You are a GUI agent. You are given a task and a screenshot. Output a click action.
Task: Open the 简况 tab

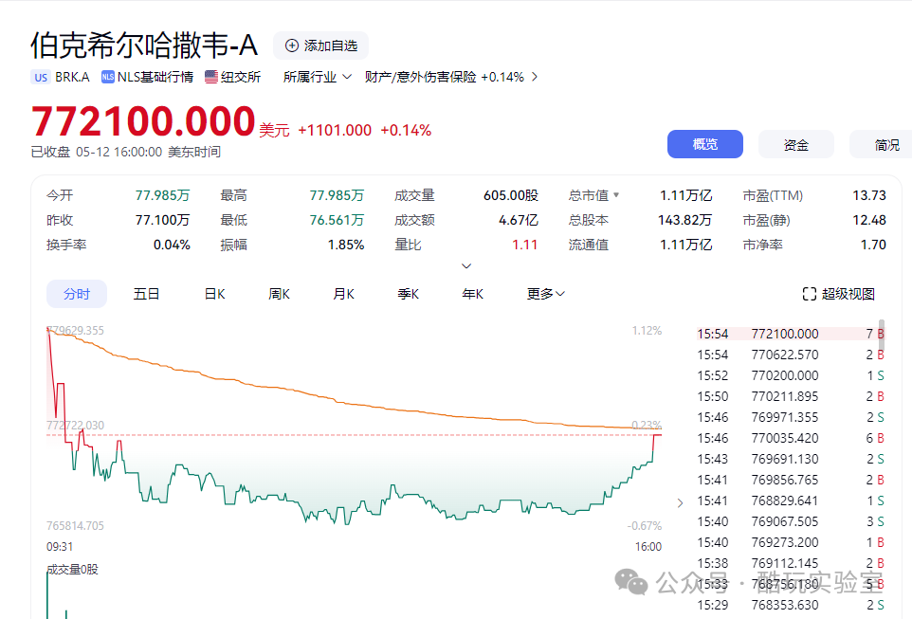click(886, 145)
